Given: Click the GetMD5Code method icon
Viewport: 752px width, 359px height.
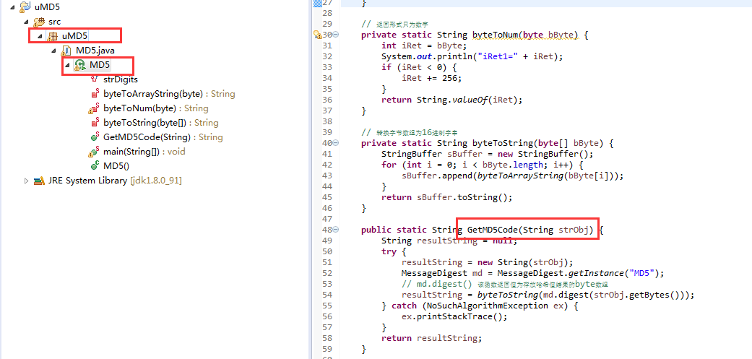Looking at the screenshot, I should pyautogui.click(x=95, y=137).
